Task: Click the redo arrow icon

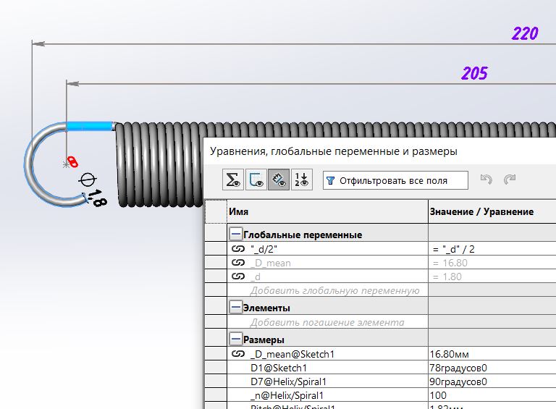Action: pyautogui.click(x=510, y=180)
